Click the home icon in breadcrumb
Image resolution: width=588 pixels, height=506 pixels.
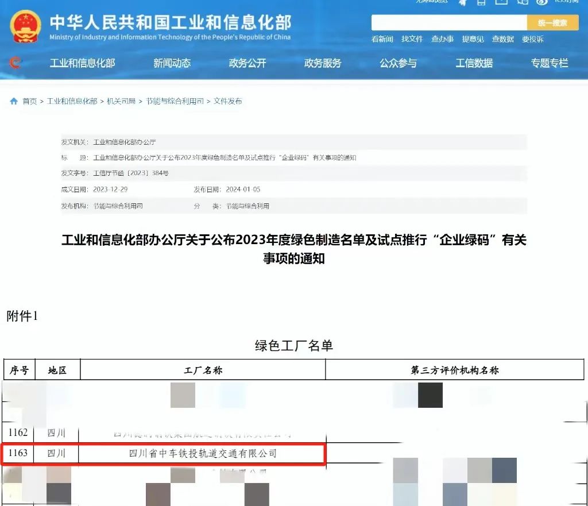[14, 101]
